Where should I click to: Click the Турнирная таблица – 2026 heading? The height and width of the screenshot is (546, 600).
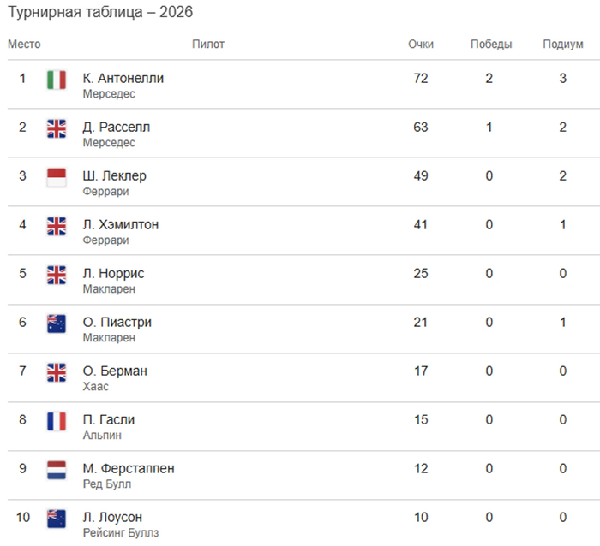[x=99, y=13]
